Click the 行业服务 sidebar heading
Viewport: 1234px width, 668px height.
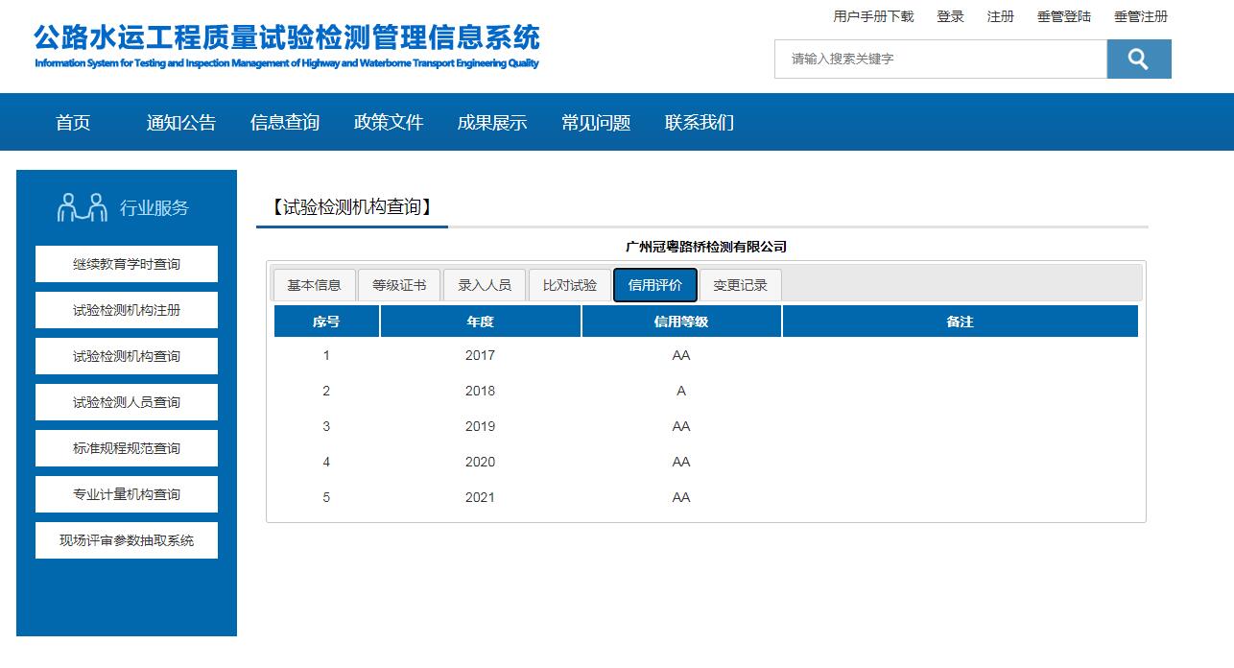pos(154,208)
